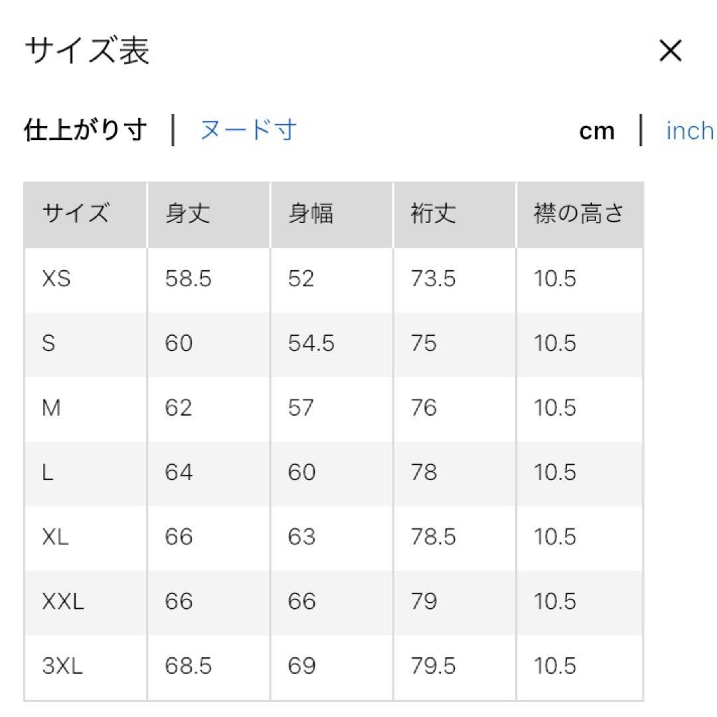Screen dimensions: 717x717
Task: Switch to the ヌード寸 tab
Action: (x=248, y=129)
